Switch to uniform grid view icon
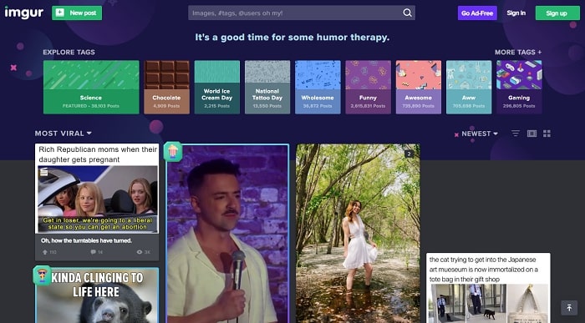 [x=547, y=134]
